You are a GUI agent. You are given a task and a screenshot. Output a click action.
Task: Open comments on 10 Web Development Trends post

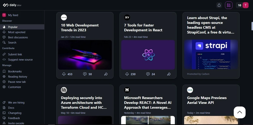tap(85, 74)
